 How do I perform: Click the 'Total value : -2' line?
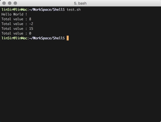point(17,24)
